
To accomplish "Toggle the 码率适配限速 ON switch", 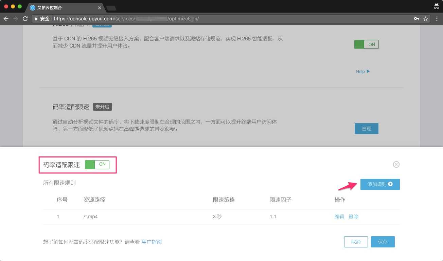I will pos(97,164).
